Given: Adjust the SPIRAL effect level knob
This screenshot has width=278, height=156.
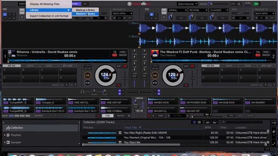Looking at the screenshot, I should [x=171, y=17].
